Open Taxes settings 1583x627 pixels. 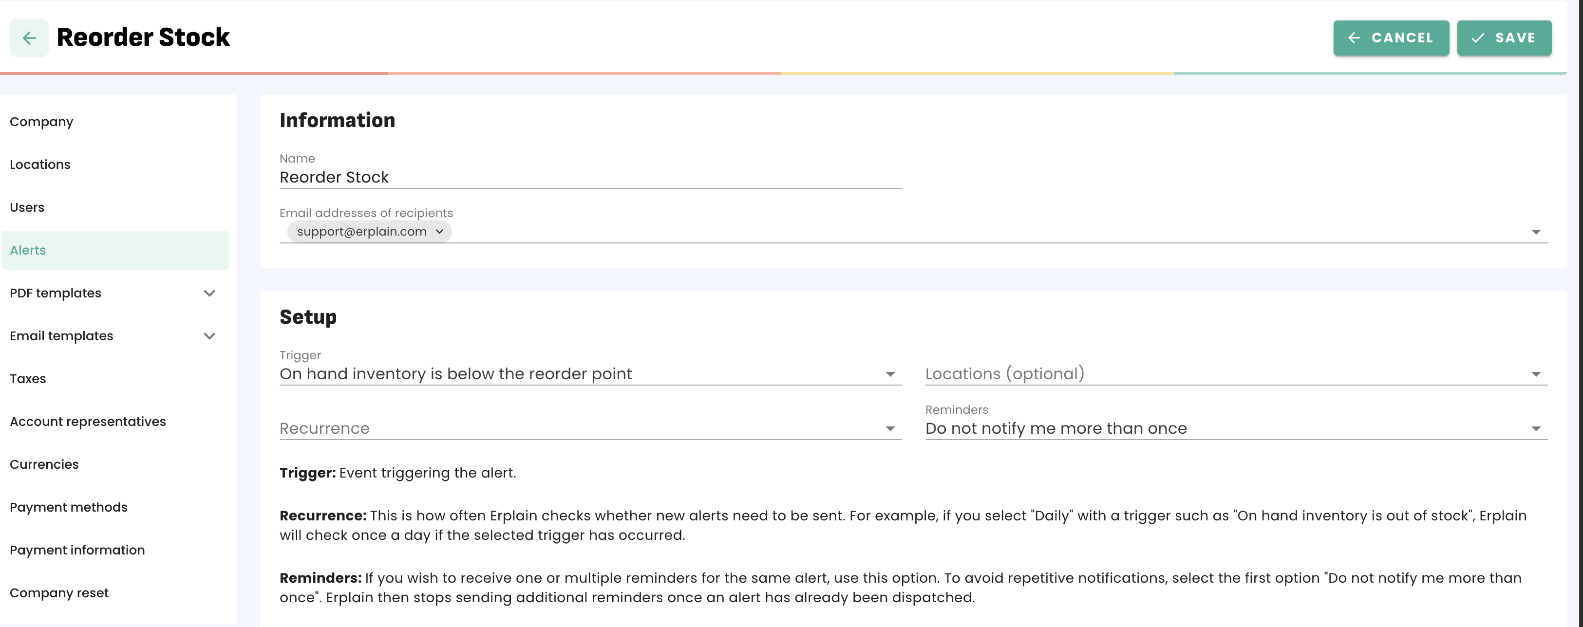click(x=28, y=379)
